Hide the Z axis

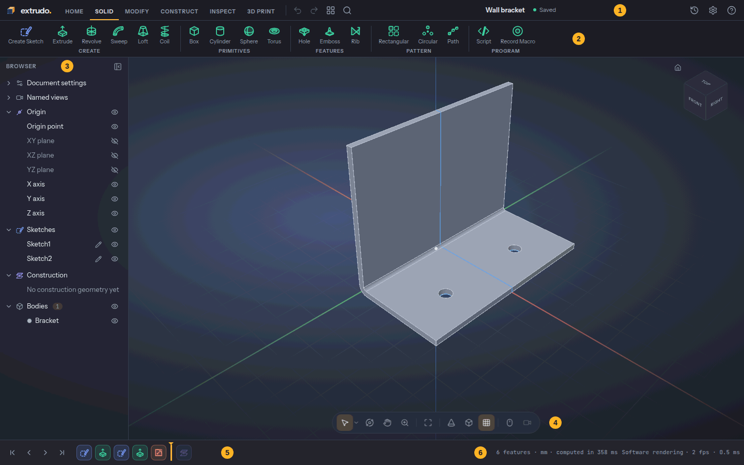115,213
